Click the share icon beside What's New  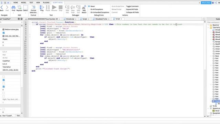pos(216,3)
